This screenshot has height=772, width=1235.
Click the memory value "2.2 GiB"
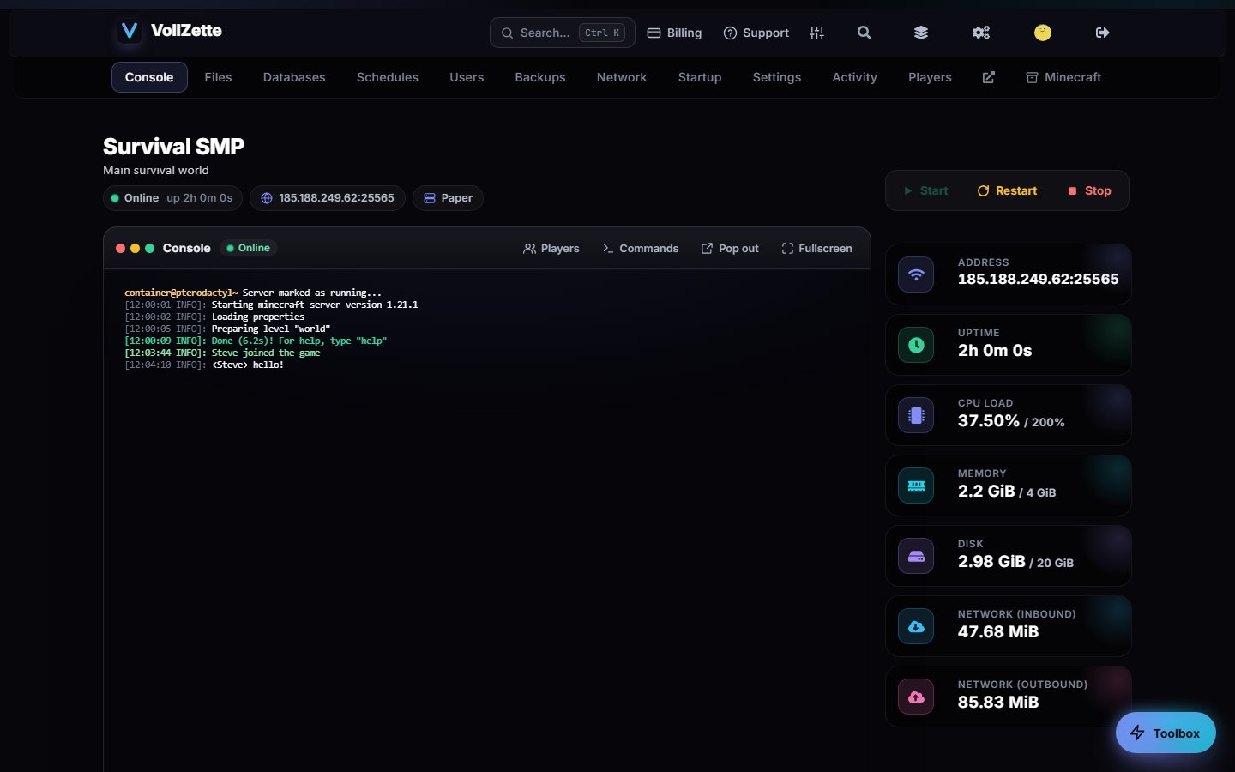(986, 492)
